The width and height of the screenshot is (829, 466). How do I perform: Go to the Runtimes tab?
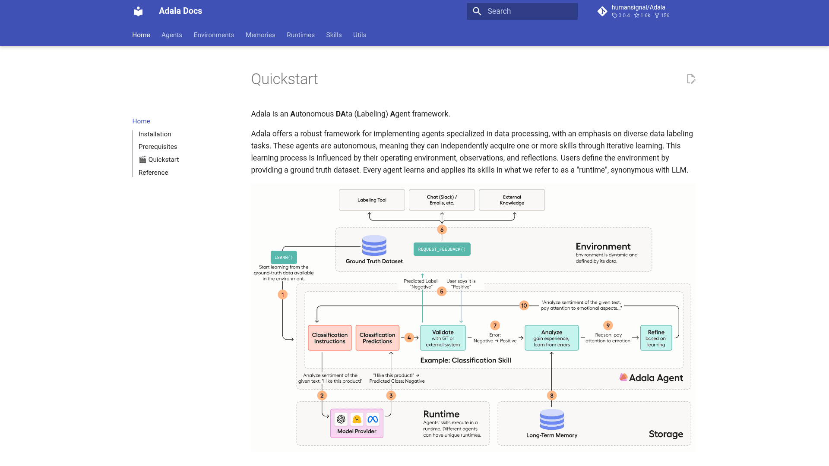tap(301, 35)
